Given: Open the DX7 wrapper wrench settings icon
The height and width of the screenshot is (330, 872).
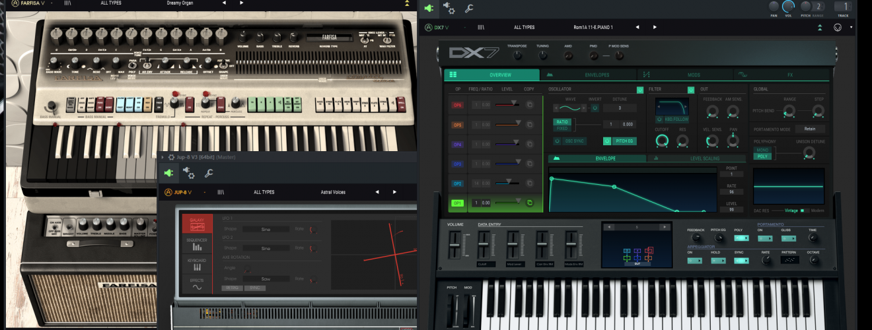Looking at the screenshot, I should point(469,8).
